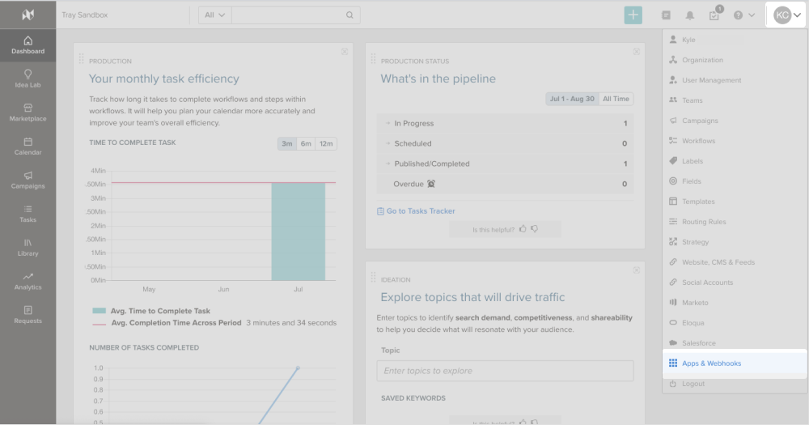The height and width of the screenshot is (425, 809).
Task: Click the Enter topics to explore field
Action: (x=505, y=371)
